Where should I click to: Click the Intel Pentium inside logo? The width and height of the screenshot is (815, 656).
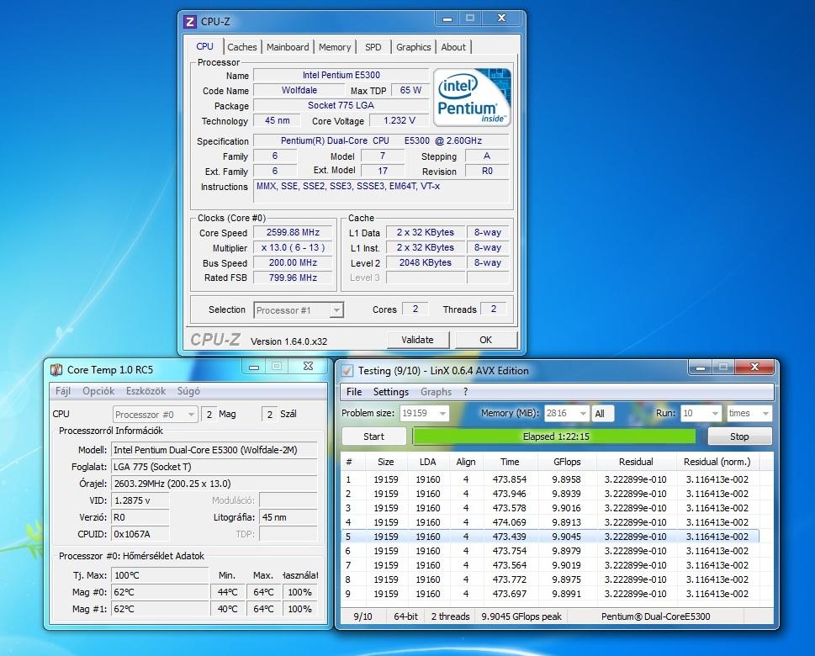472,98
